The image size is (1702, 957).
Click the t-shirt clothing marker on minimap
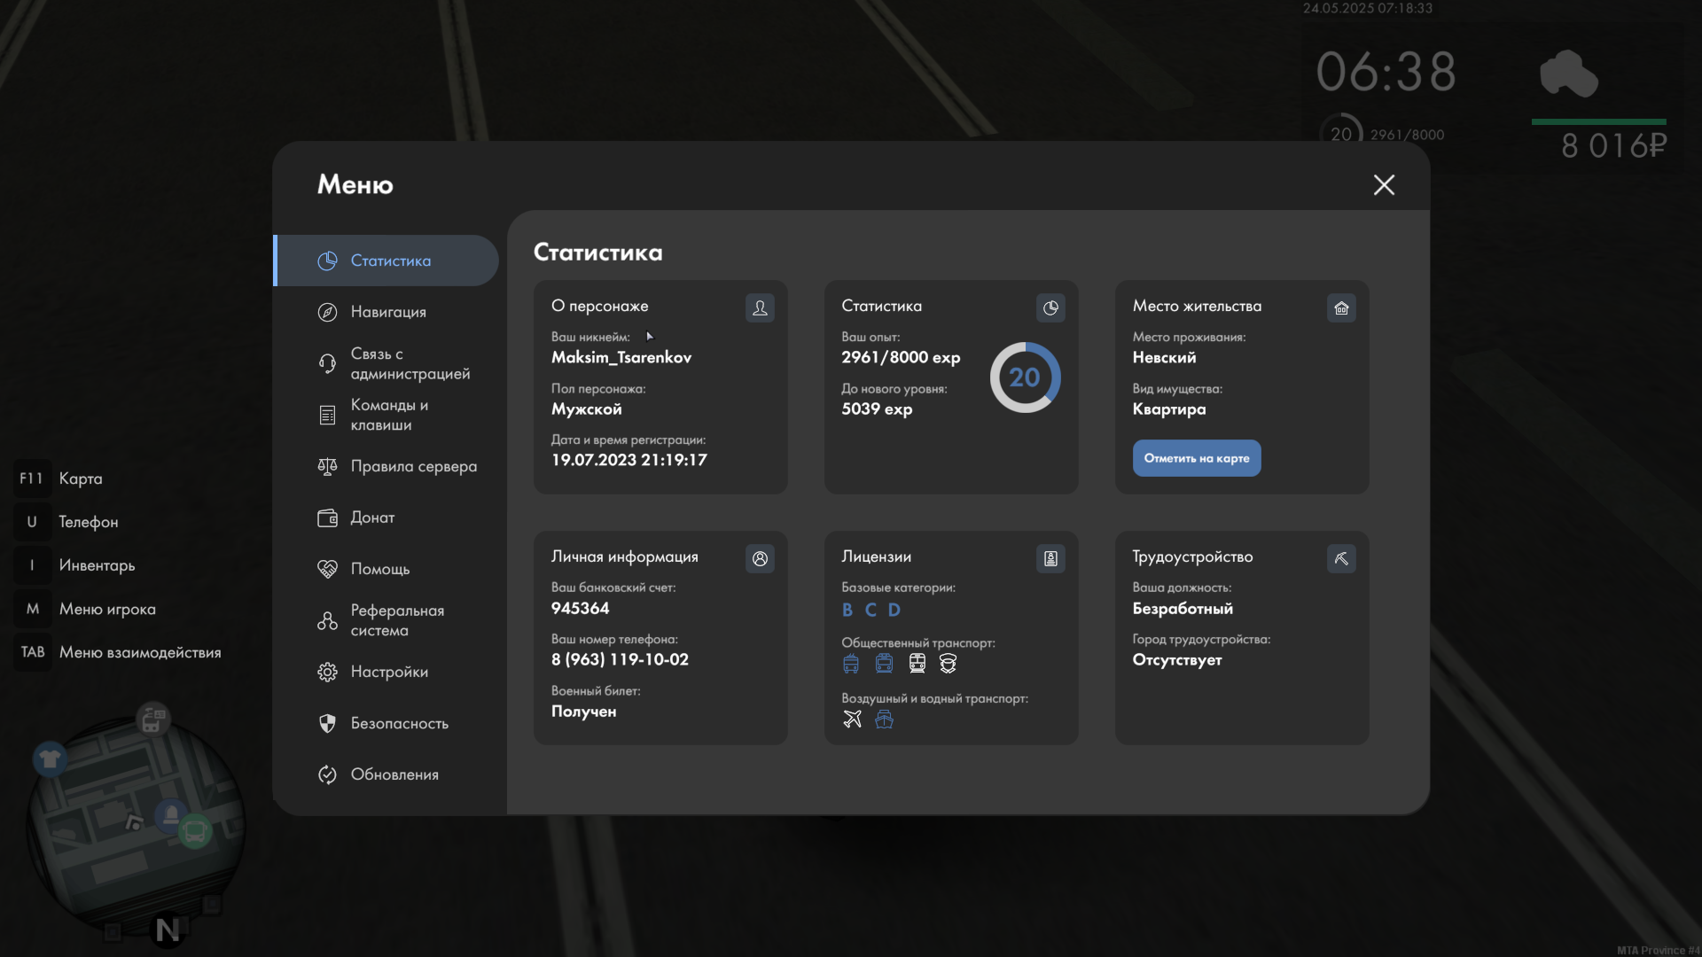(x=50, y=759)
